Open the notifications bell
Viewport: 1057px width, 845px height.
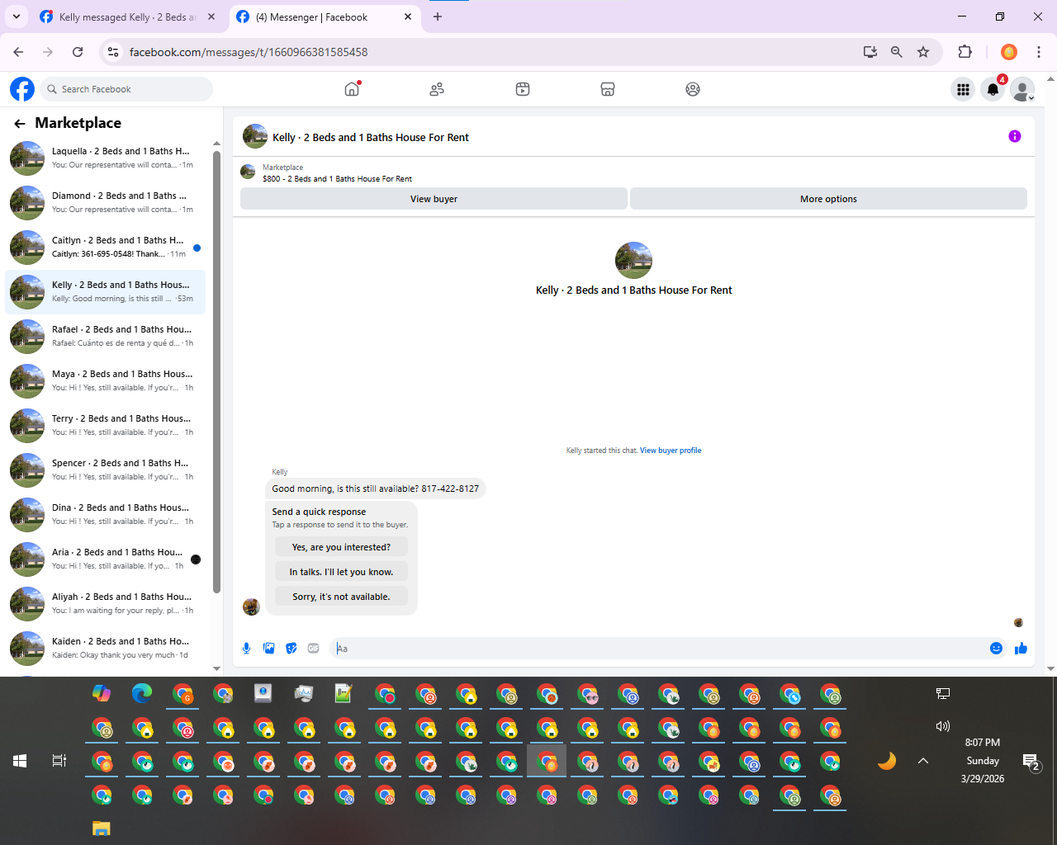point(993,89)
